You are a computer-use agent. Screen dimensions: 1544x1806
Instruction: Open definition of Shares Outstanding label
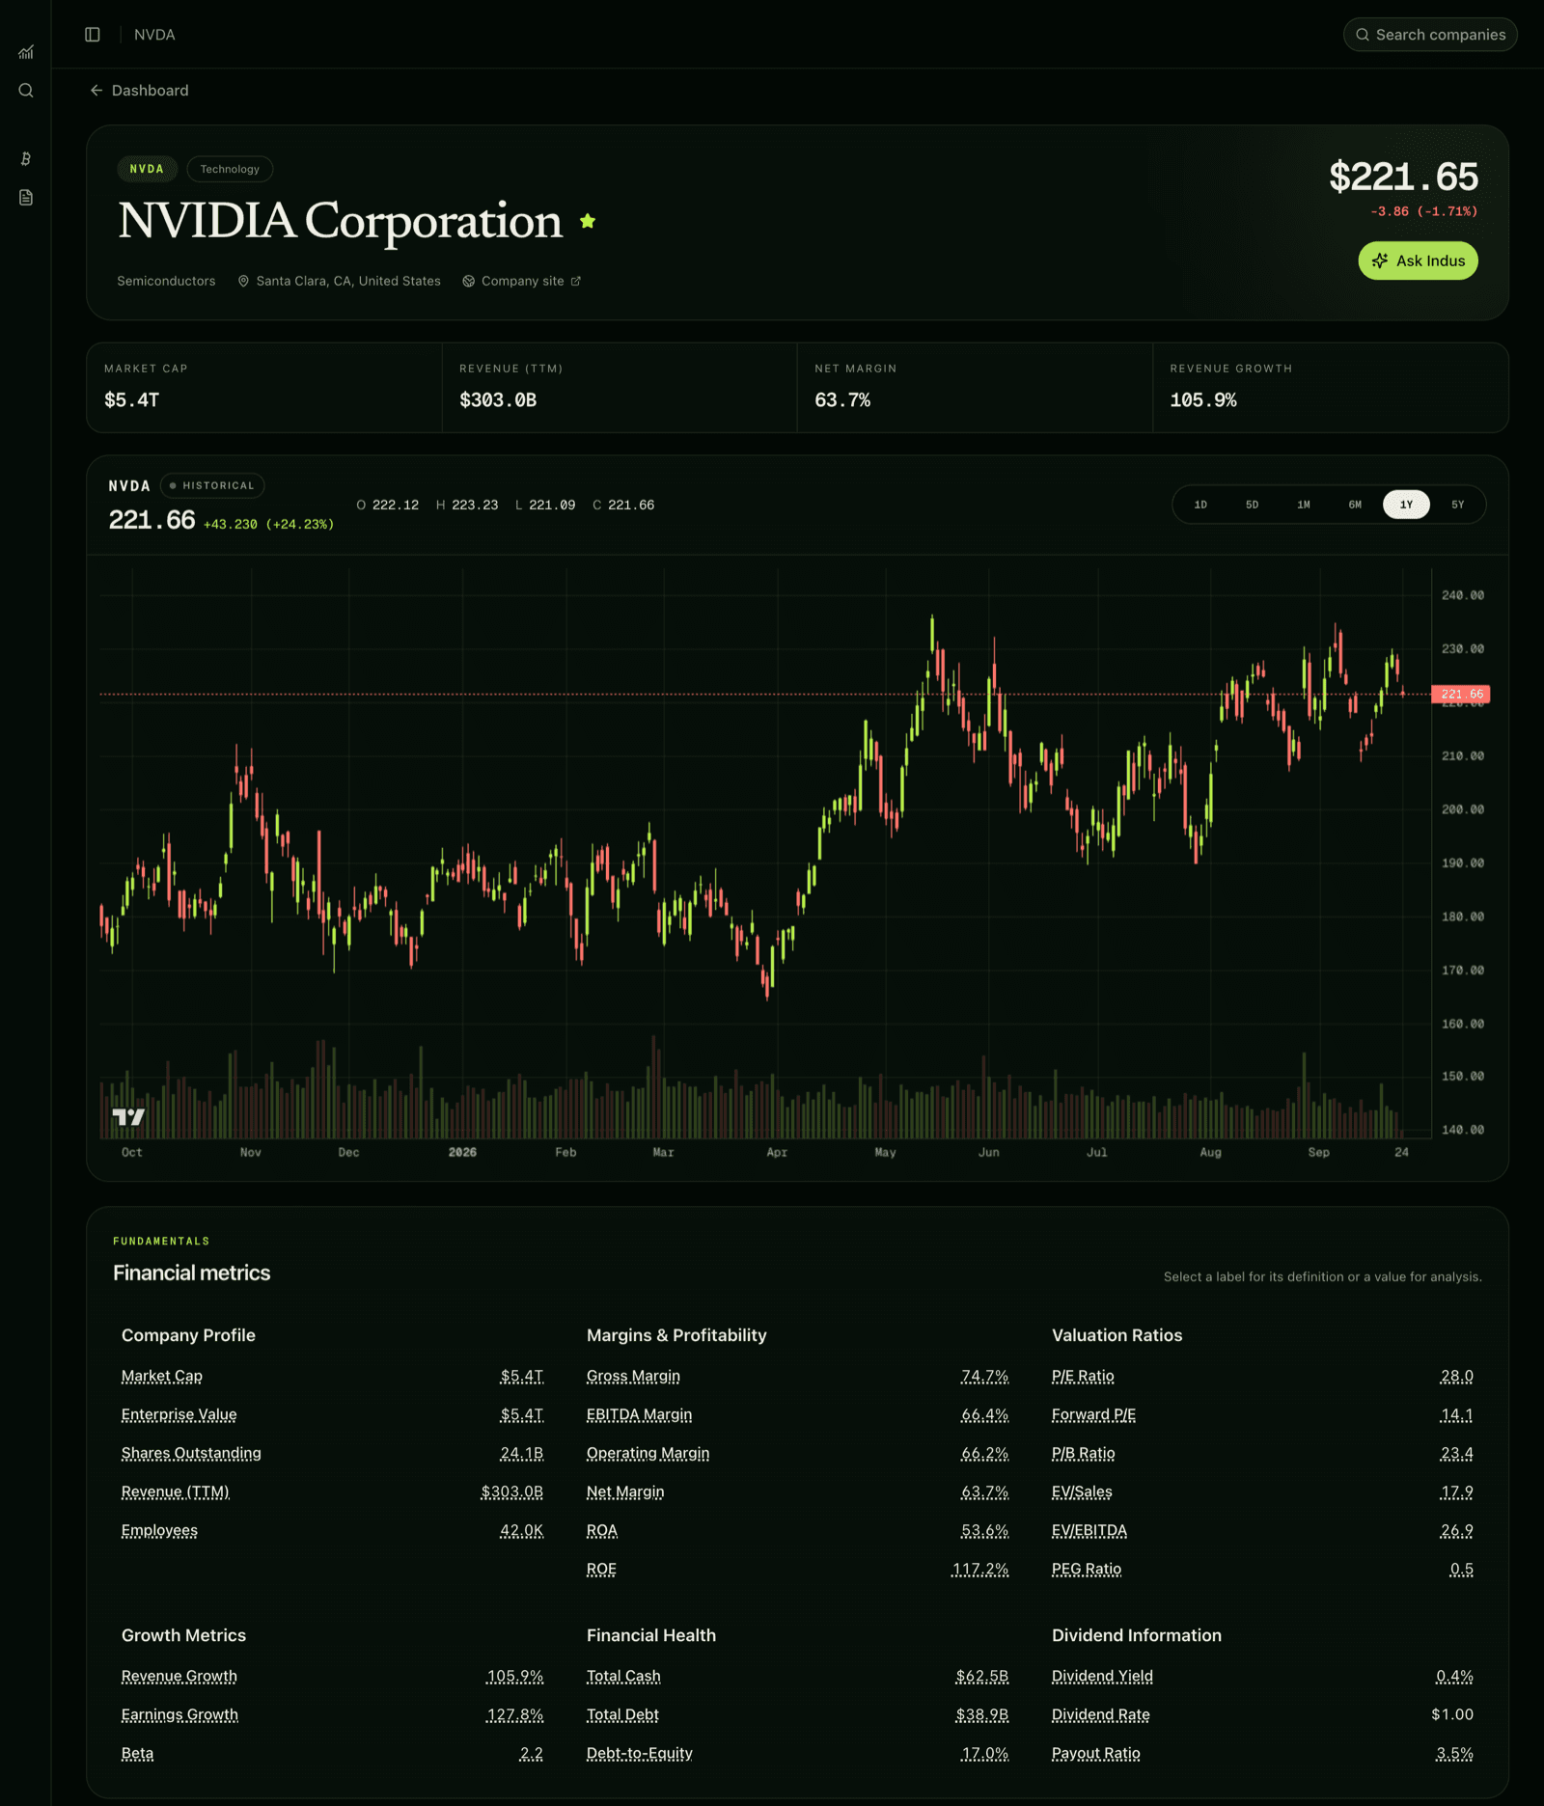point(191,1454)
